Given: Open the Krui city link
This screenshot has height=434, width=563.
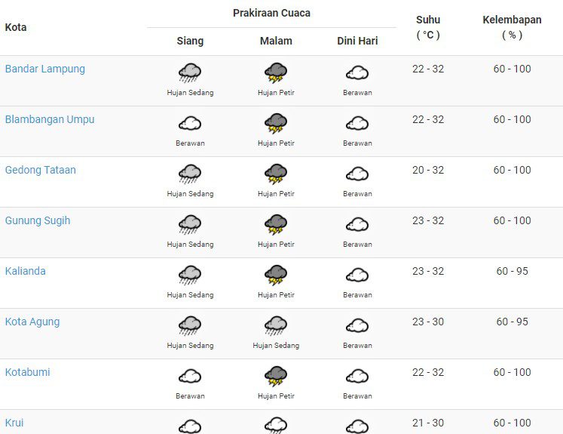Looking at the screenshot, I should tap(14, 423).
